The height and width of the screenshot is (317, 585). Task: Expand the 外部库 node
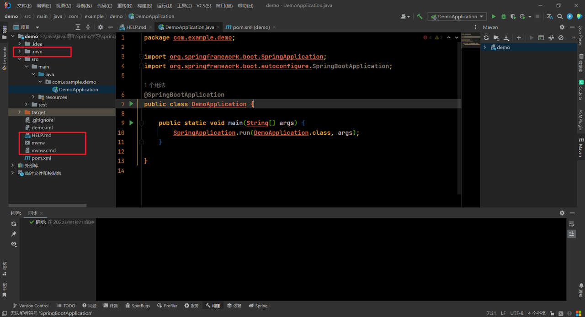[x=13, y=165]
